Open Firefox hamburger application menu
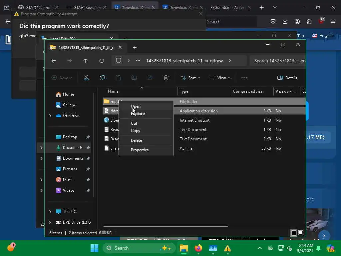Image resolution: width=341 pixels, height=256 pixels. pyautogui.click(x=333, y=21)
